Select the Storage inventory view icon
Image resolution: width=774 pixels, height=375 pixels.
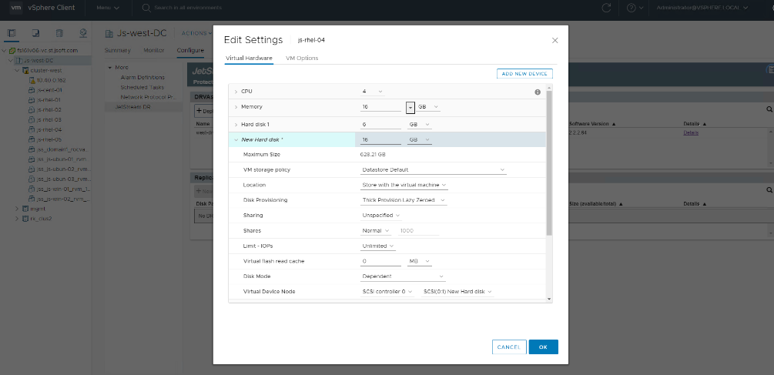point(59,33)
